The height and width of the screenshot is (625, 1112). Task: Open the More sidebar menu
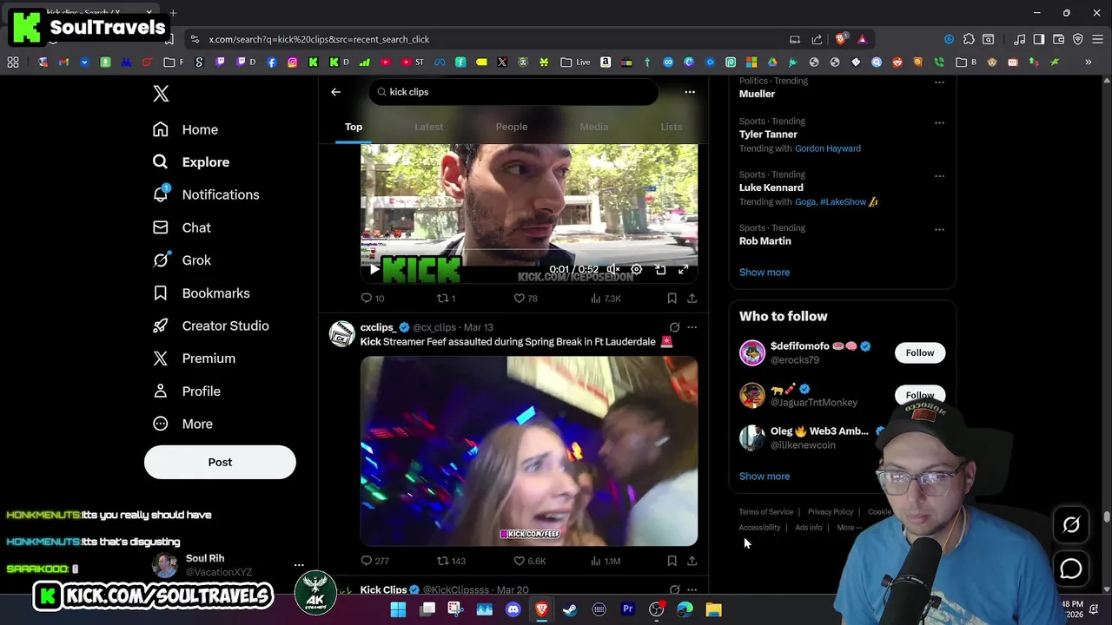pyautogui.click(x=182, y=424)
